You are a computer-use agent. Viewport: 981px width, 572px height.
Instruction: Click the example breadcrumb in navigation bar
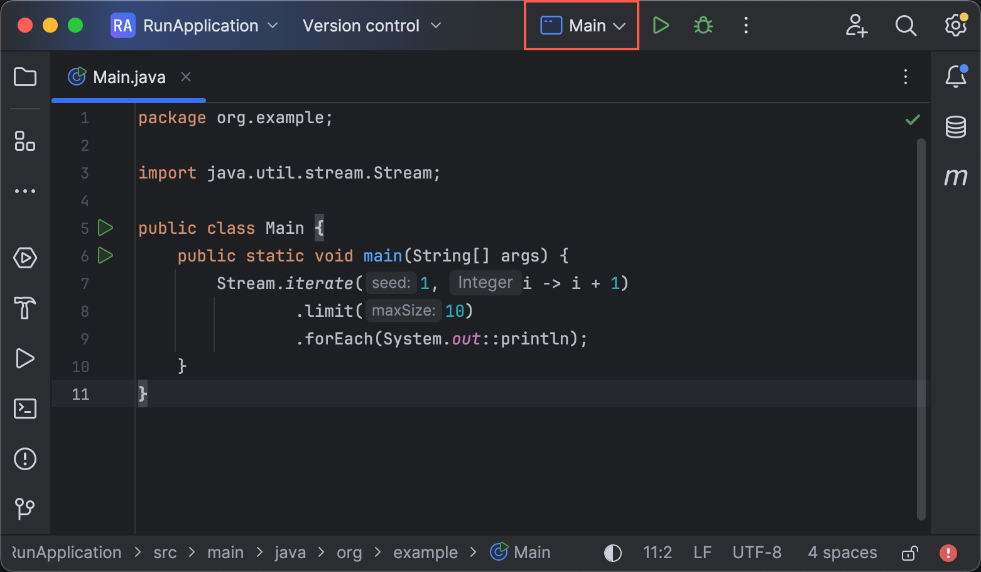coord(425,553)
